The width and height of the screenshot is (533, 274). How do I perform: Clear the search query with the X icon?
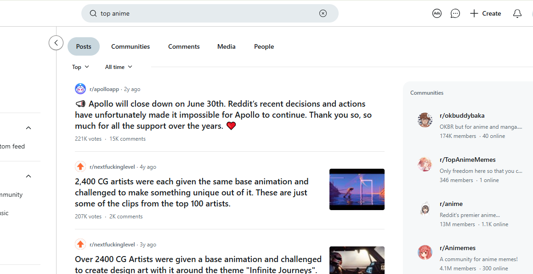(x=323, y=13)
